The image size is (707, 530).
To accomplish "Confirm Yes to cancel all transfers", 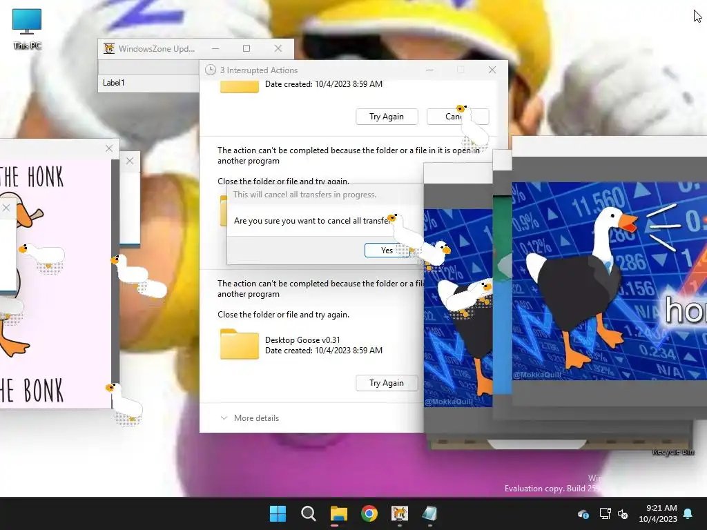I will (x=387, y=250).
